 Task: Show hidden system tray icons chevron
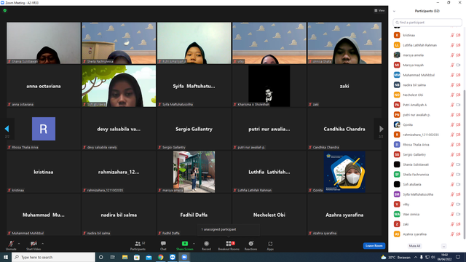coord(416,257)
